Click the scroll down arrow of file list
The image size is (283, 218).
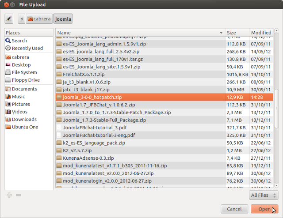[276, 185]
